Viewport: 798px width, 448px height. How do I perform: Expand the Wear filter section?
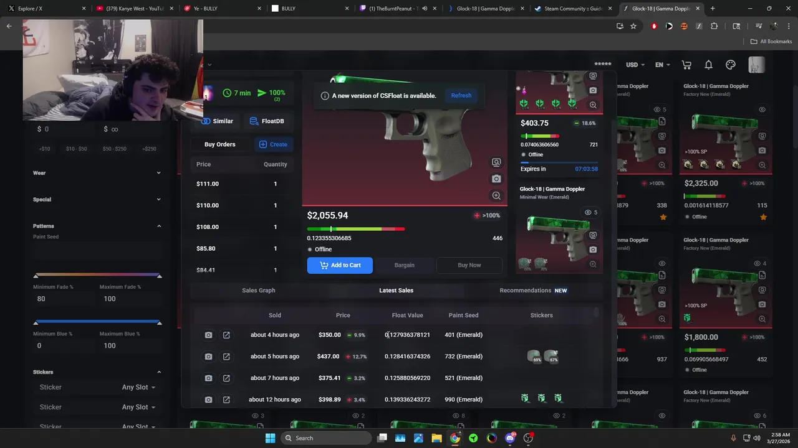[97, 173]
